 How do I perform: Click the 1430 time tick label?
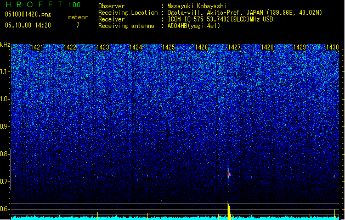coord(332,47)
